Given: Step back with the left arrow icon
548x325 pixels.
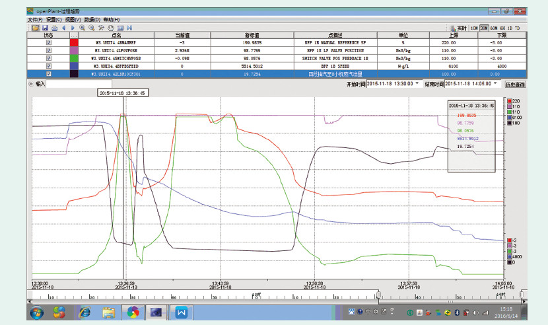Looking at the screenshot, I should (63, 28).
